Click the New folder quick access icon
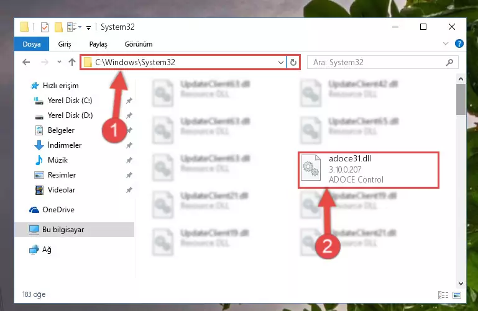The image size is (478, 311). (58, 27)
